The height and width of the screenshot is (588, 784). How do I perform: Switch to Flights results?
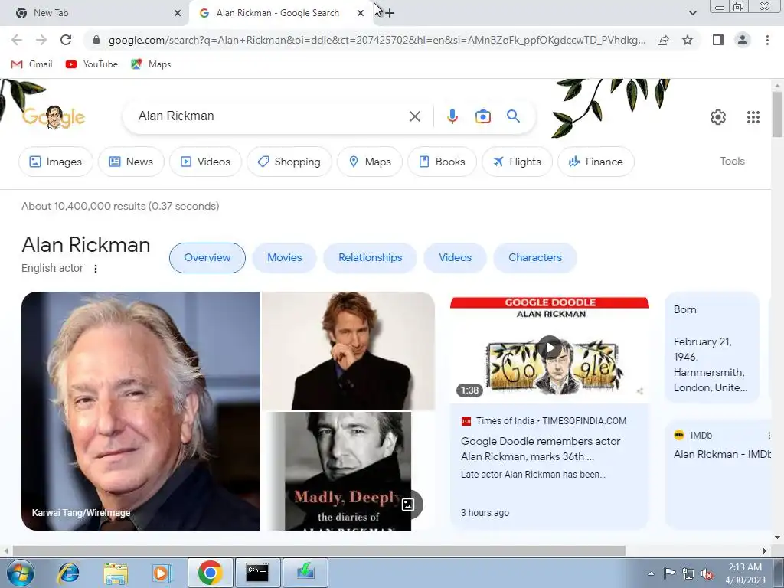[x=517, y=162]
